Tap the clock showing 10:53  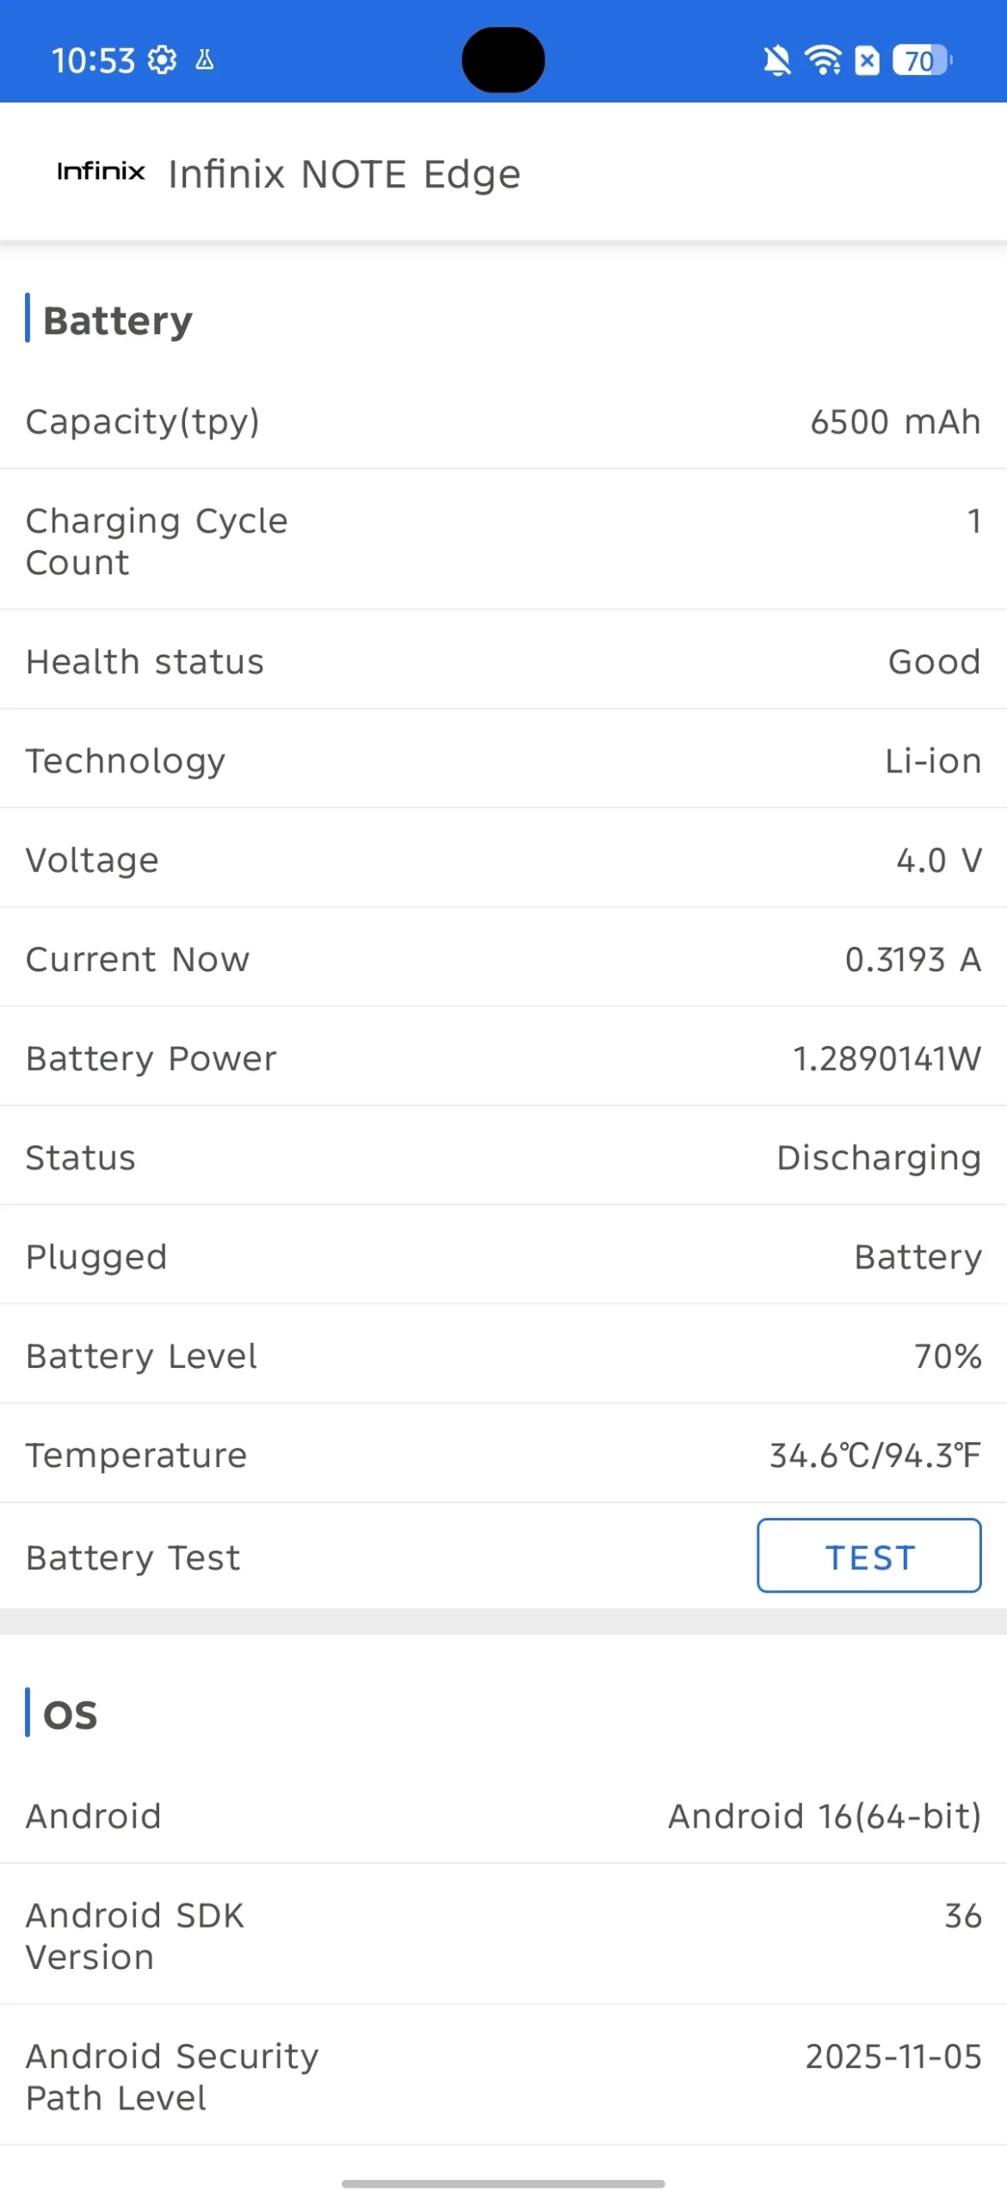93,60
